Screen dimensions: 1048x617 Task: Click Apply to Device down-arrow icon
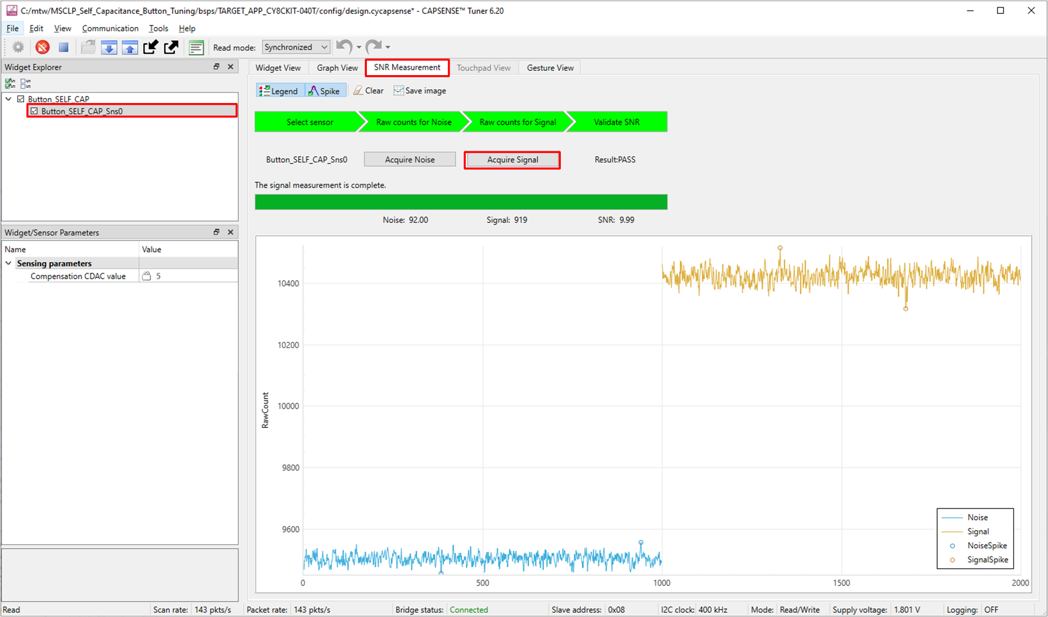tap(109, 47)
